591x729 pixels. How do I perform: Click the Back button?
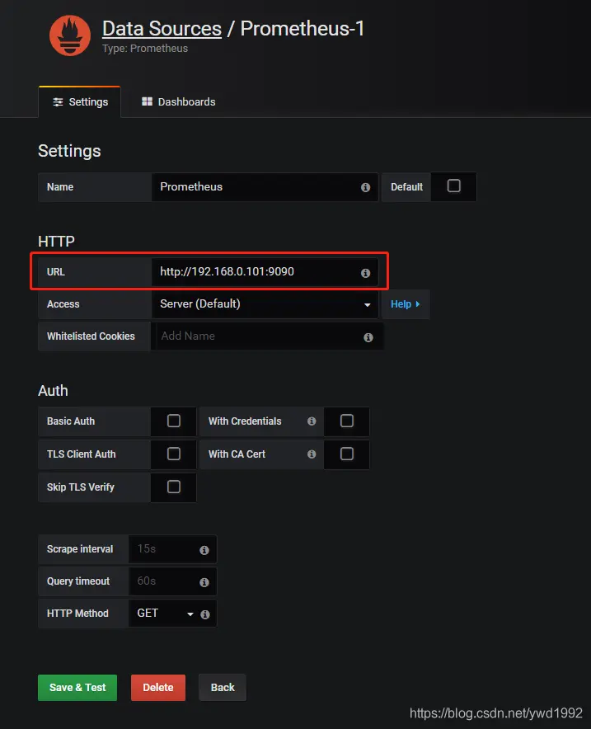223,687
